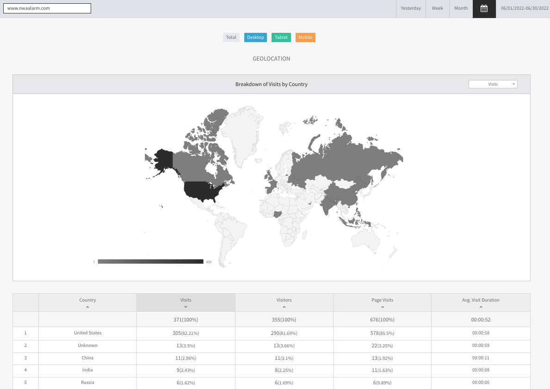Viewport: 550px width, 389px height.
Task: Click the United States table row
Action: pyautogui.click(x=87, y=333)
